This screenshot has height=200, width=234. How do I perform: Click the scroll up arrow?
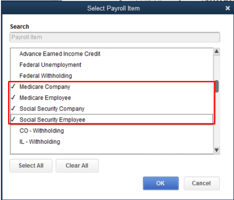tap(217, 51)
